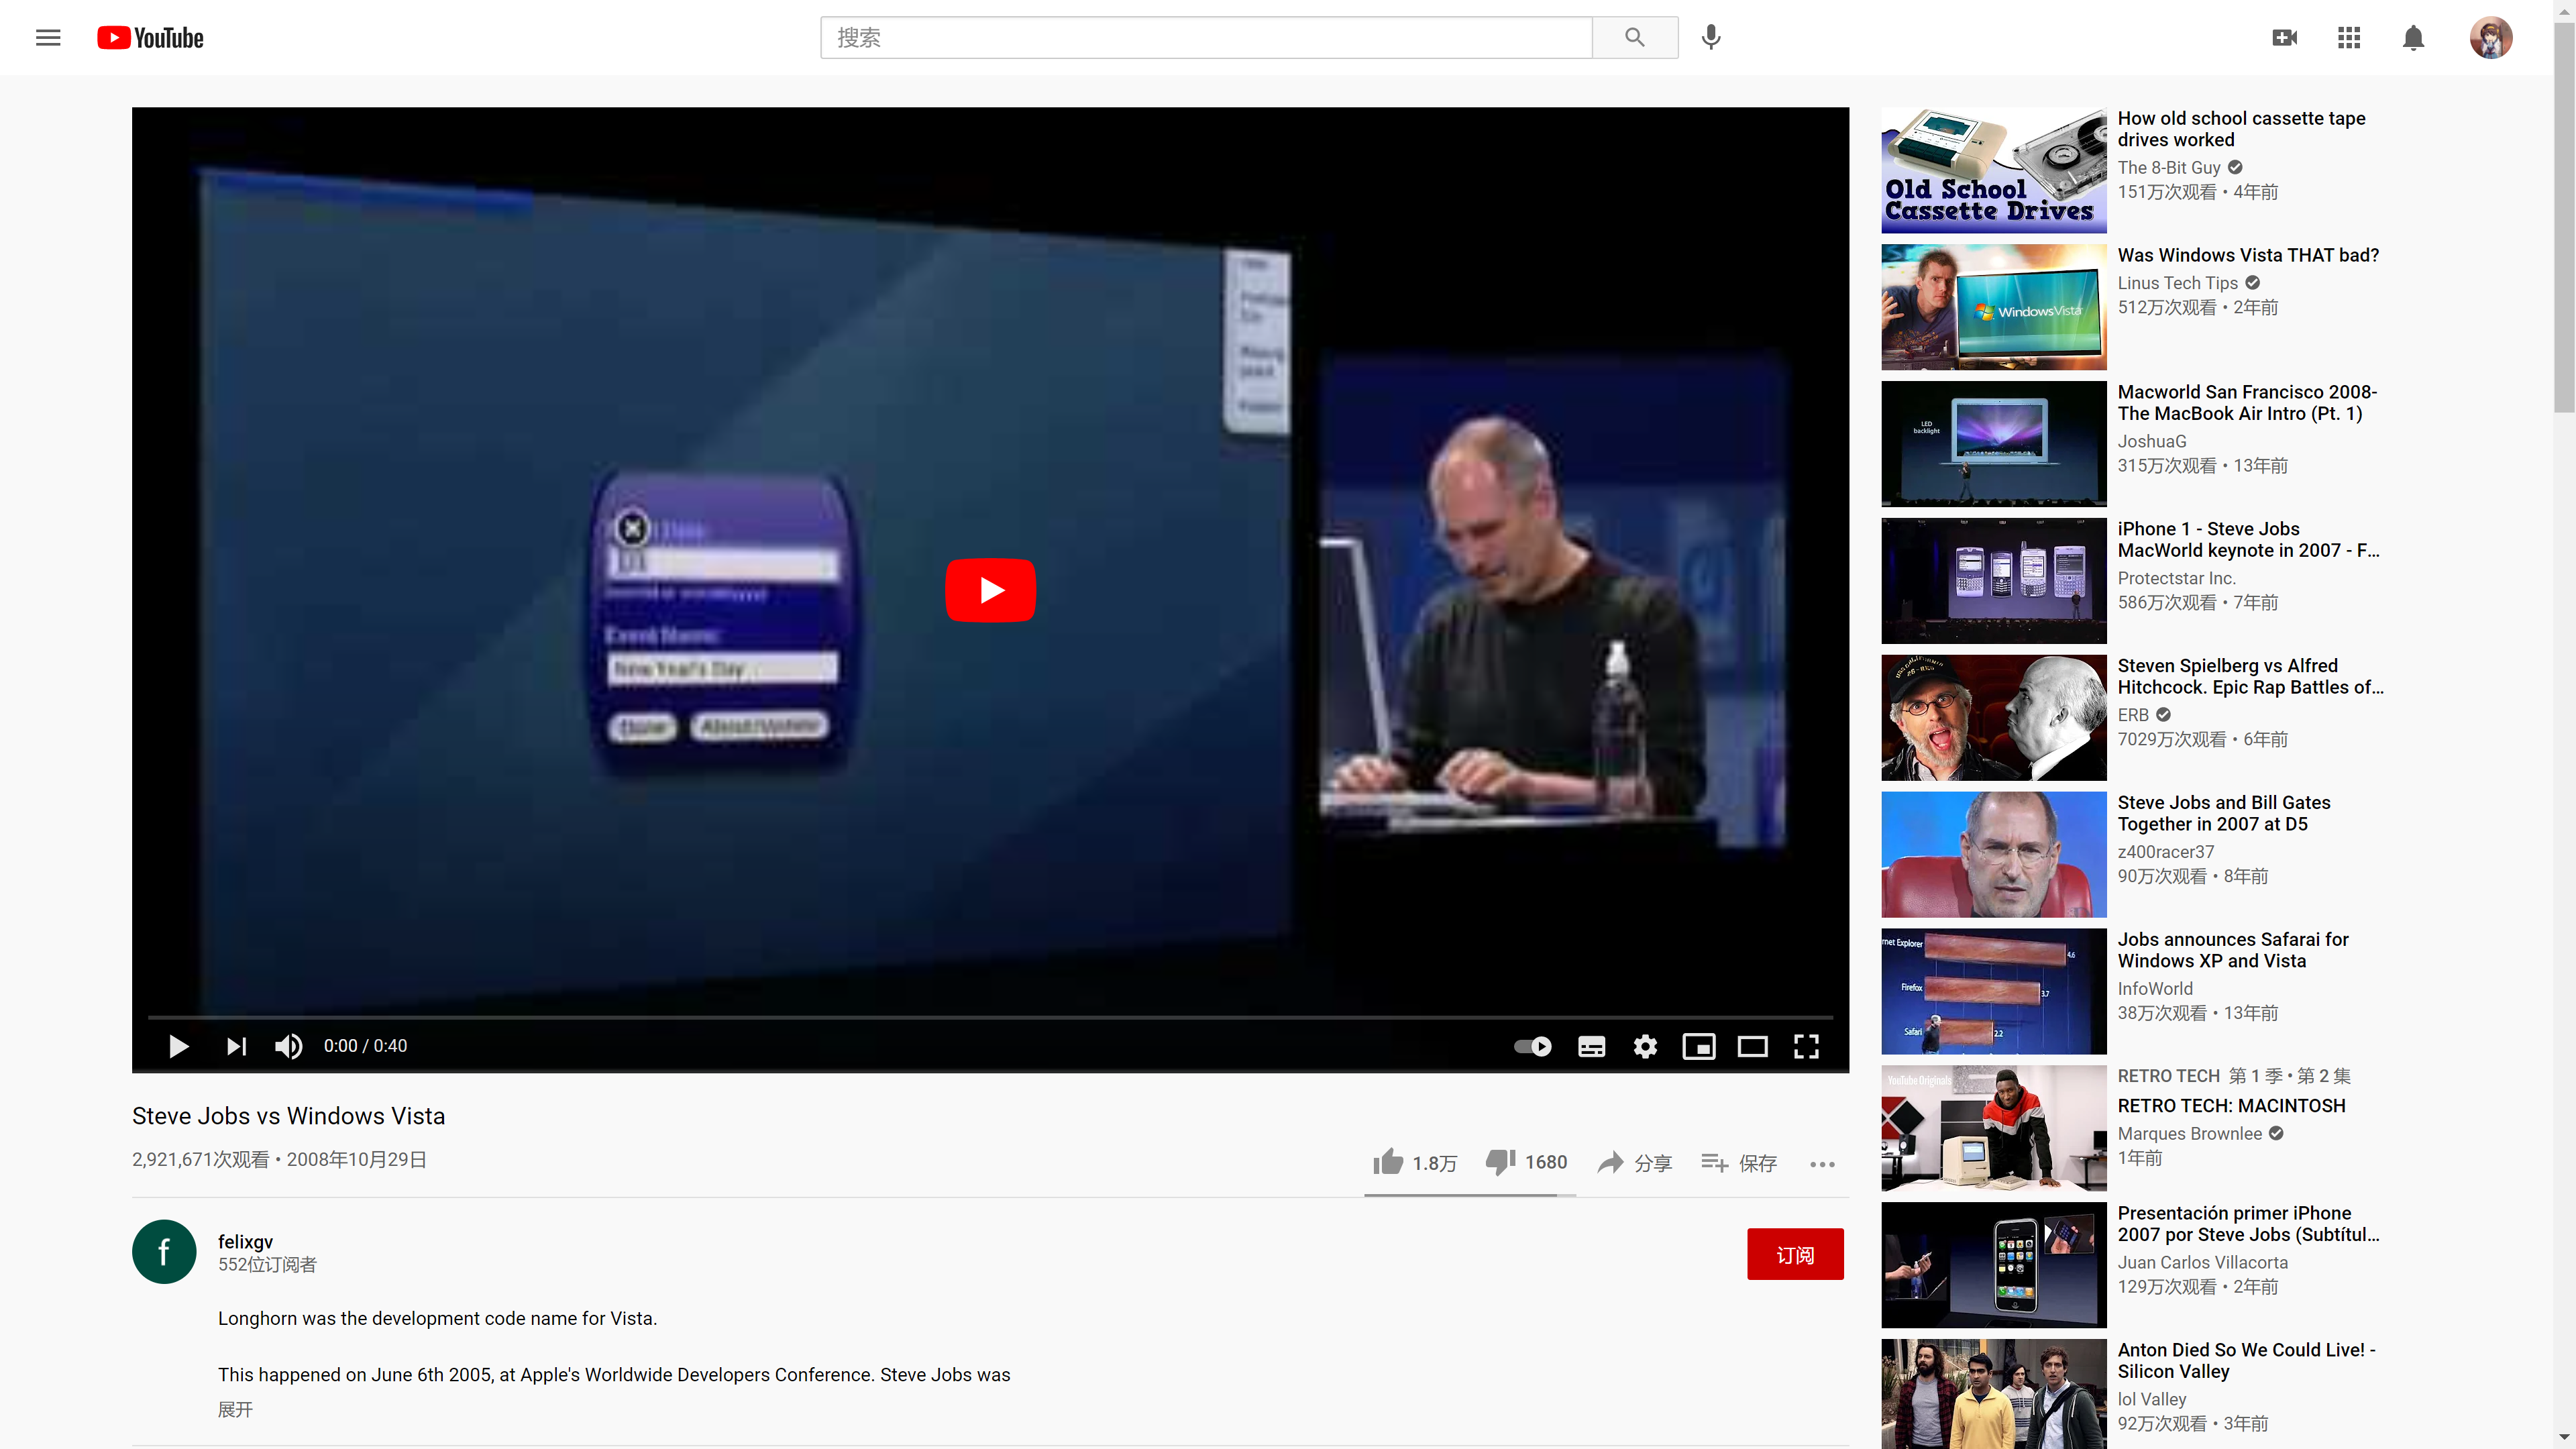Open Jobs announces Safari thumbnail
Image resolution: width=2576 pixels, height=1449 pixels.
click(x=1993, y=991)
